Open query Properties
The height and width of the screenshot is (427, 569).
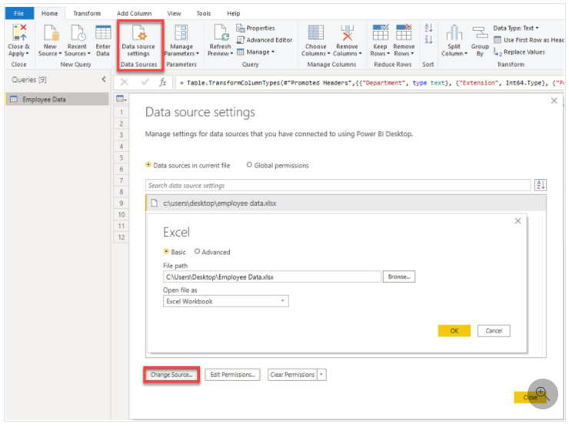click(255, 28)
